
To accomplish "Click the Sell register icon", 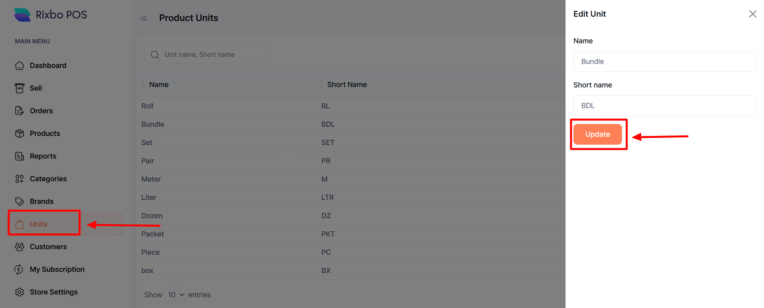I will pos(19,88).
